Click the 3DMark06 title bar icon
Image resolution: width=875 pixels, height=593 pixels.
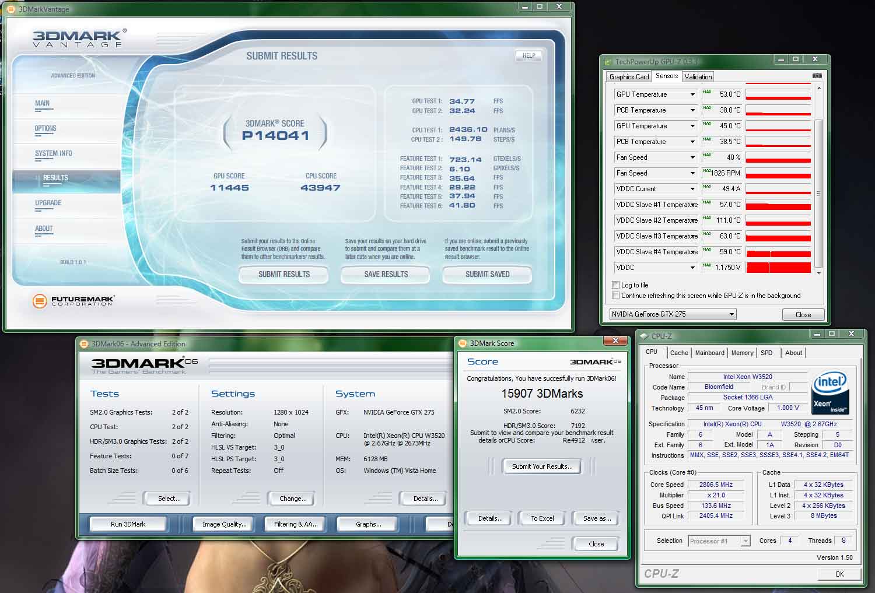[84, 344]
